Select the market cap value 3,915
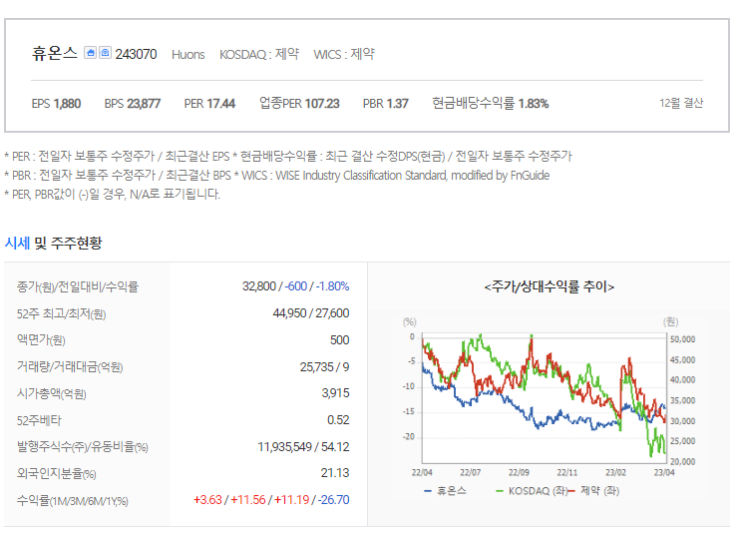Screen dimensions: 741x538 coord(335,393)
